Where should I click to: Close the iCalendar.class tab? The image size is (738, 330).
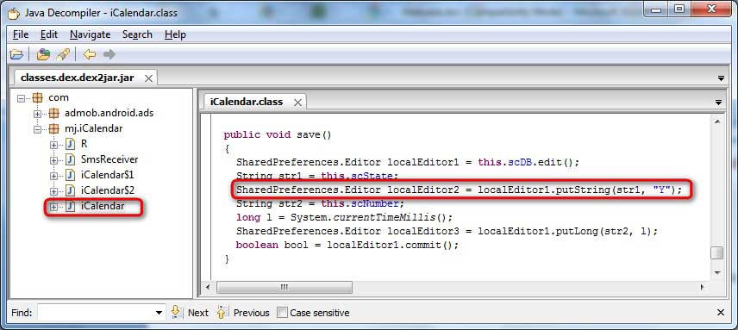click(x=297, y=103)
